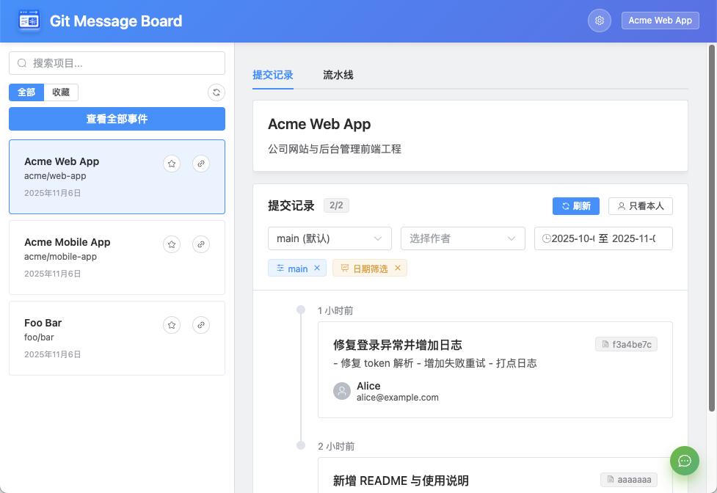Click the link icon for Foo Bar
The image size is (717, 493).
(201, 325)
